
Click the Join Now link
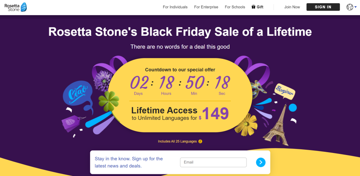(x=292, y=7)
